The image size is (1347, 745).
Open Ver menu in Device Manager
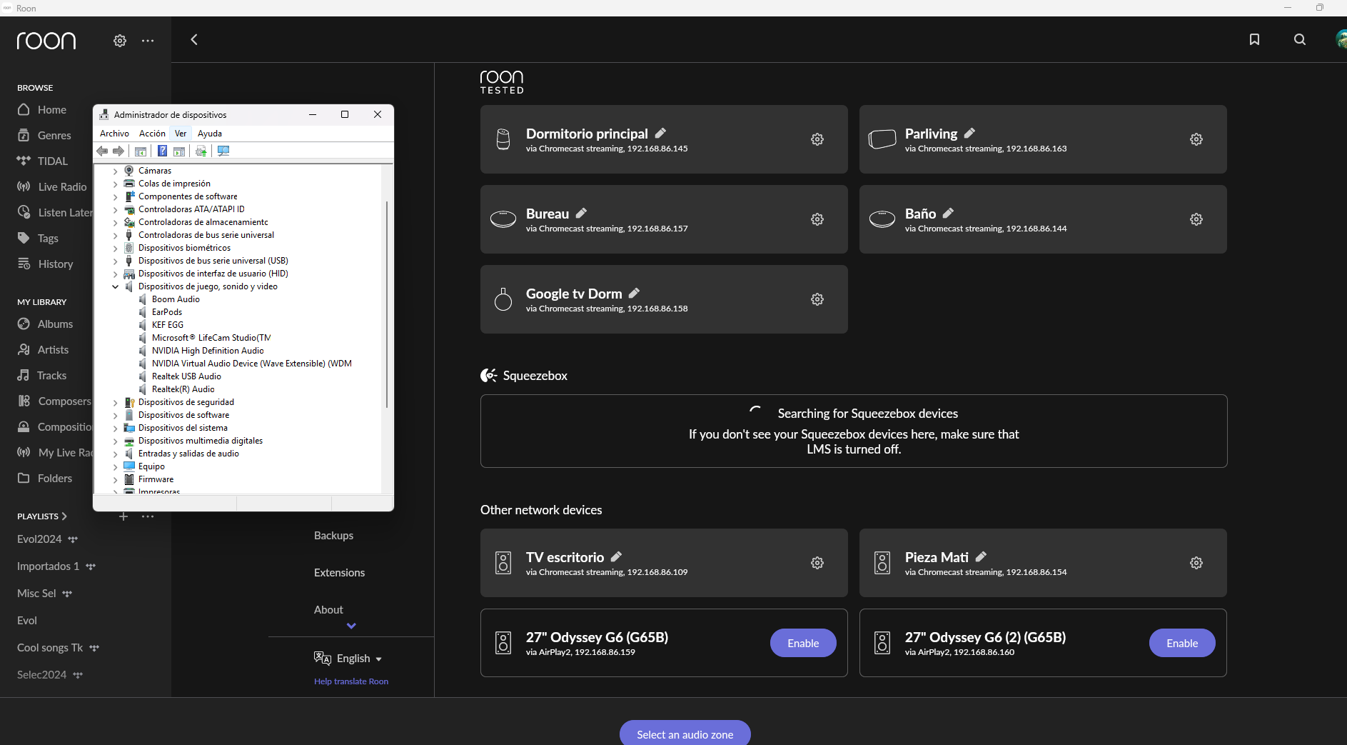coord(181,134)
